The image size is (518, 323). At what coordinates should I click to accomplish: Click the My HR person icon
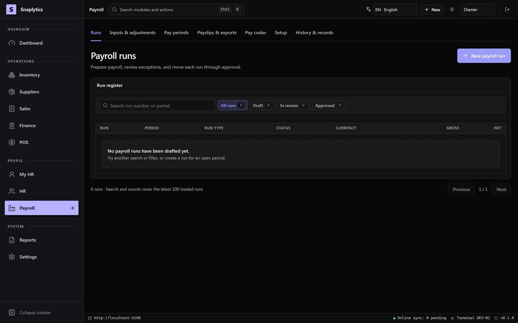pyautogui.click(x=12, y=174)
